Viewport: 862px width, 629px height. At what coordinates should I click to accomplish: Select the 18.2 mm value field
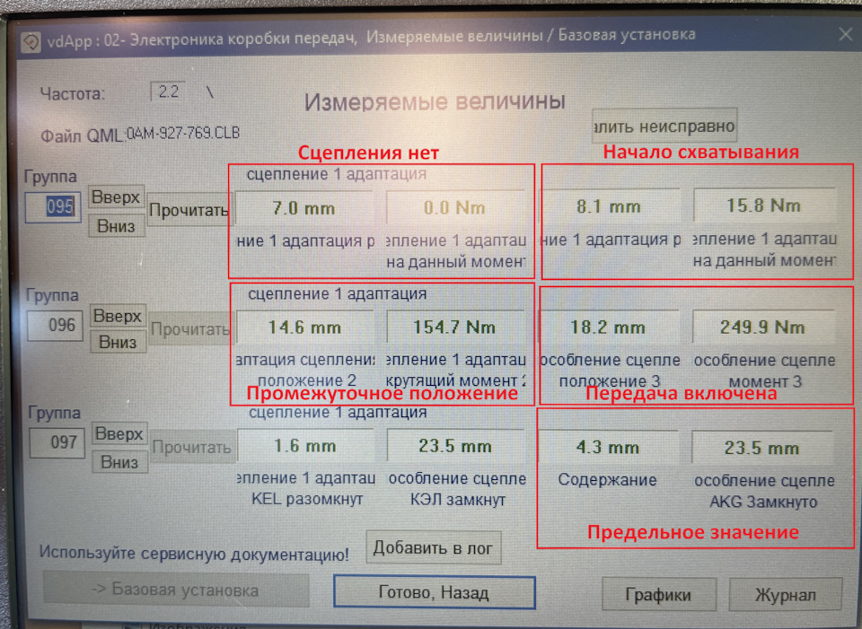(608, 327)
